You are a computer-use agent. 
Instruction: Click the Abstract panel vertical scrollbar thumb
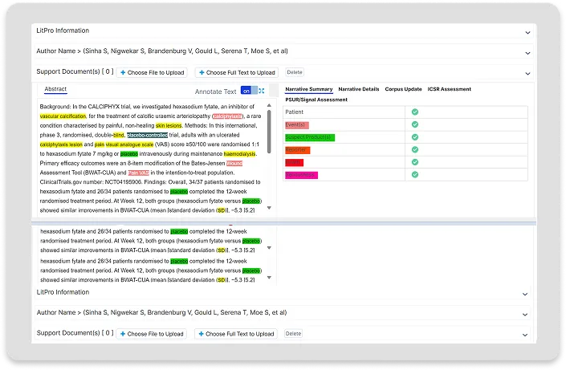click(x=269, y=132)
